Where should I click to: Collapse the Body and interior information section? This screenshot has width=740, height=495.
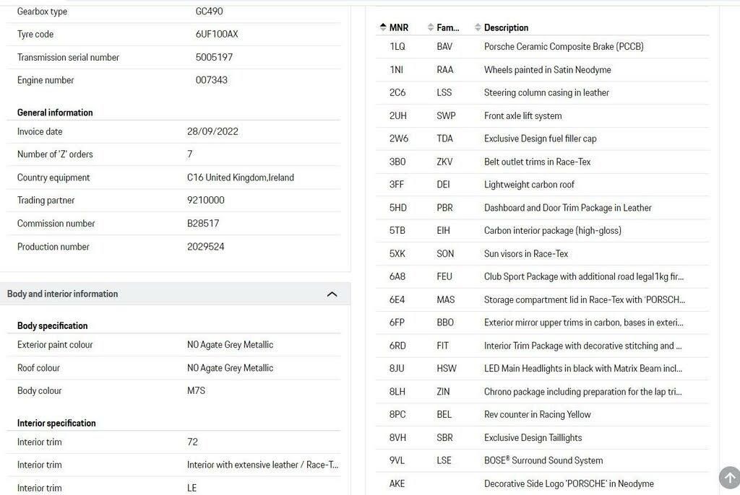pos(332,294)
